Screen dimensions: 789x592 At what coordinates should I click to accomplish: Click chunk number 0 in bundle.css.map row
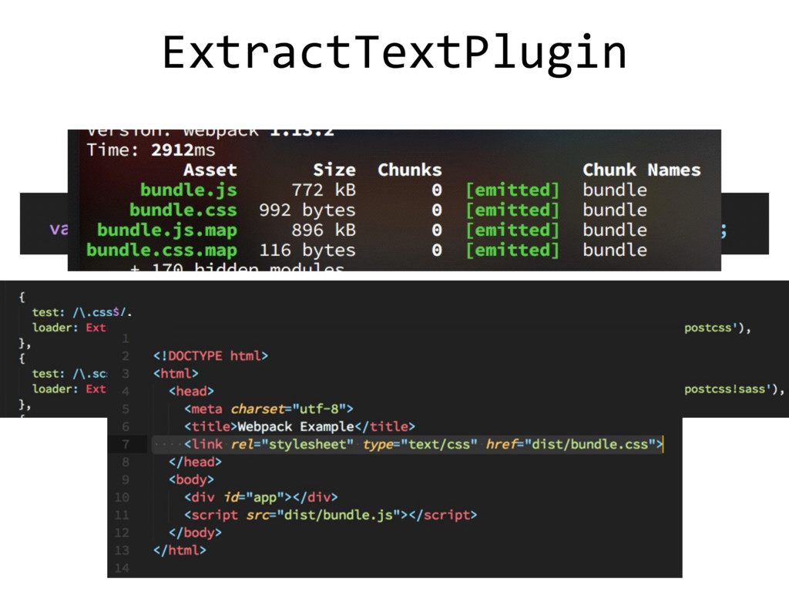coord(437,251)
